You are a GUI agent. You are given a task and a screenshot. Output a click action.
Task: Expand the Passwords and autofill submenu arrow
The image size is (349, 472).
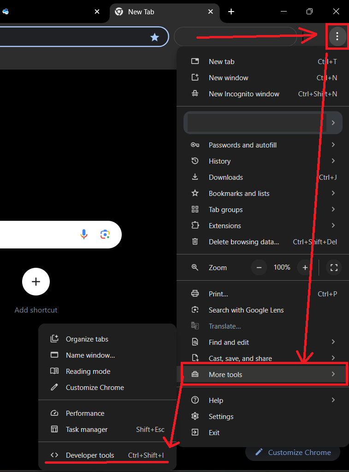(x=333, y=145)
